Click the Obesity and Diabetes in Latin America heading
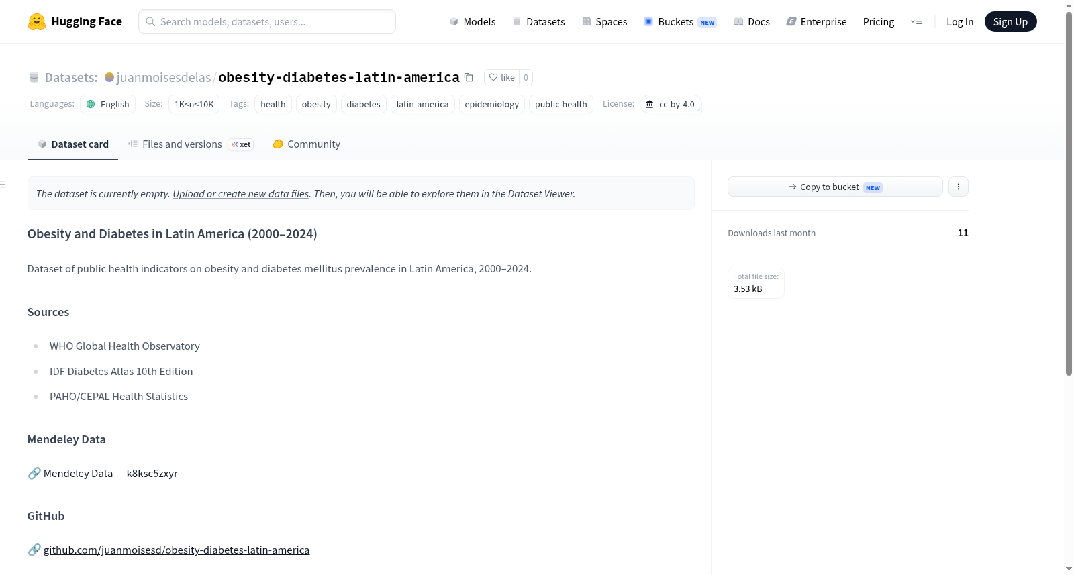 (173, 233)
